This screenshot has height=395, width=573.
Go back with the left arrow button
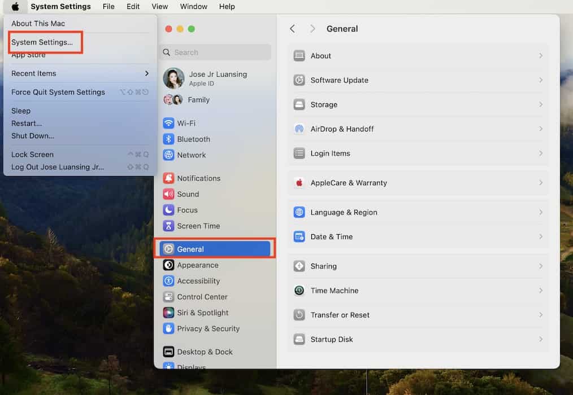[292, 29]
